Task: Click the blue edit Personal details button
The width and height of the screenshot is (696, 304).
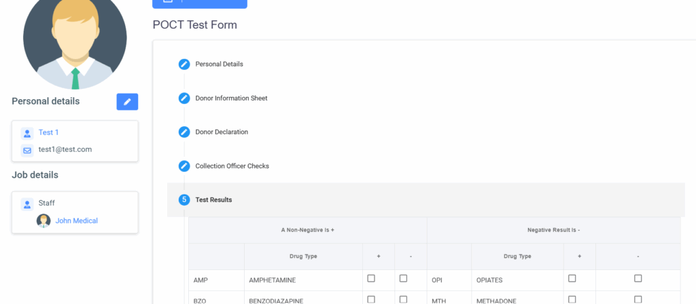Action: click(x=127, y=102)
